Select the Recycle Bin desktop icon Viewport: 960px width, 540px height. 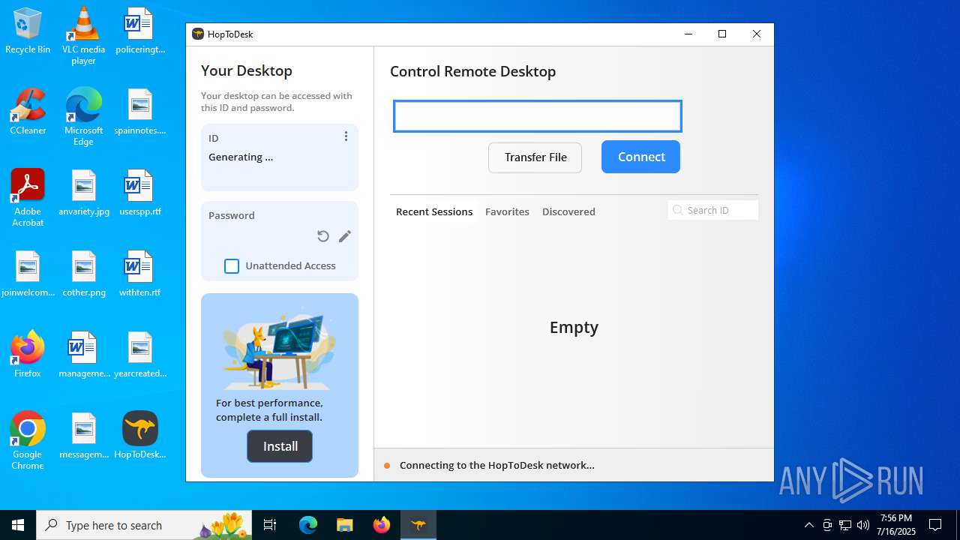pyautogui.click(x=28, y=31)
